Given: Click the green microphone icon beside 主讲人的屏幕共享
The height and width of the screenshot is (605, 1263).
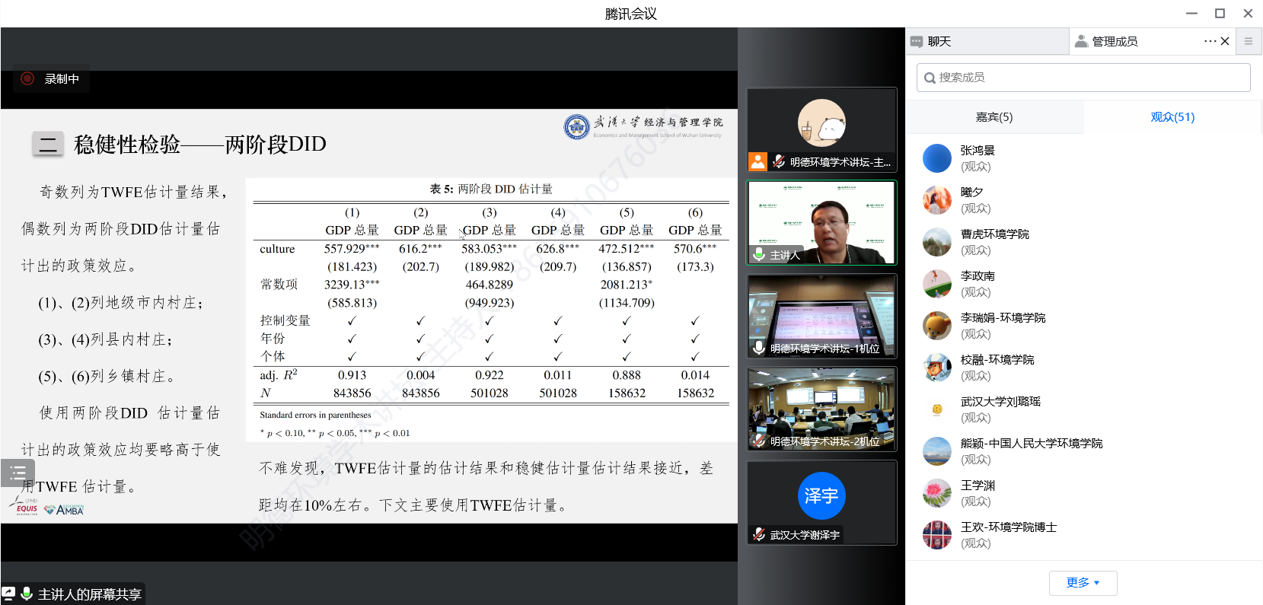Looking at the screenshot, I should 27,594.
